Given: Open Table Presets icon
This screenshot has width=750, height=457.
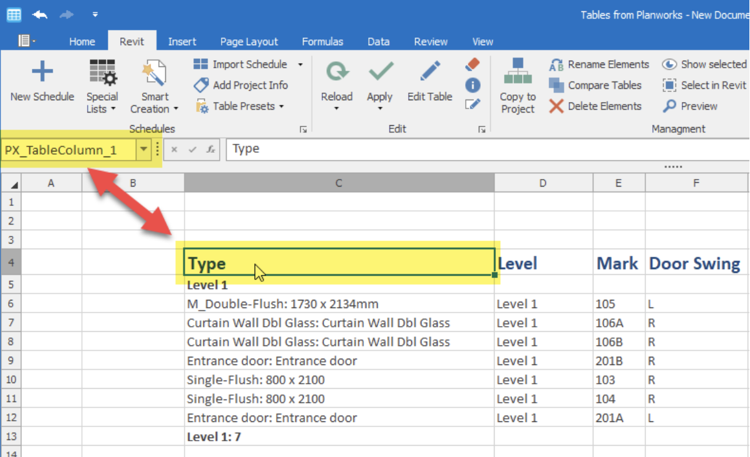Looking at the screenshot, I should [202, 106].
